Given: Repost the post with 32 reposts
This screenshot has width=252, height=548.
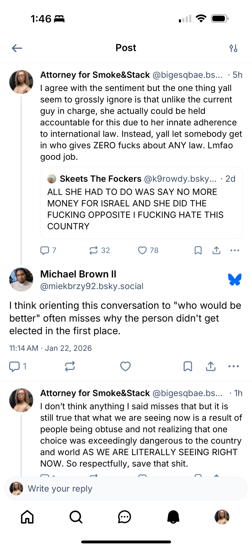Looking at the screenshot, I should click(93, 250).
